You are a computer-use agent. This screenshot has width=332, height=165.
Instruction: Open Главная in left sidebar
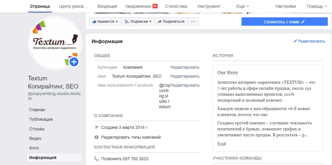click(x=37, y=110)
